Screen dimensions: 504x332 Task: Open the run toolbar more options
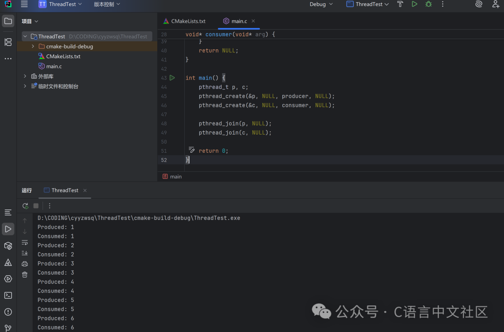click(49, 206)
